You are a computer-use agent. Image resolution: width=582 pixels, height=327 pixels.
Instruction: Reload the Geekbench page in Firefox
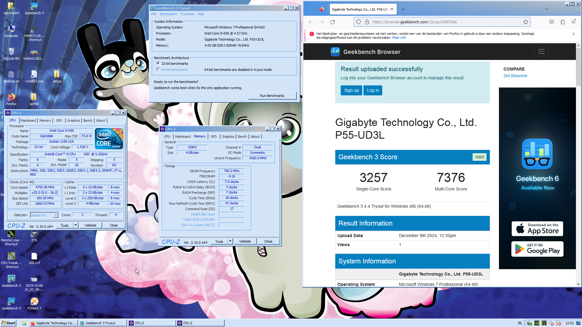pyautogui.click(x=333, y=22)
